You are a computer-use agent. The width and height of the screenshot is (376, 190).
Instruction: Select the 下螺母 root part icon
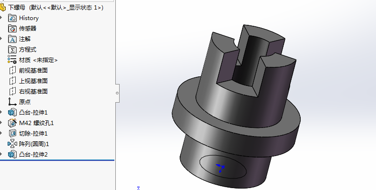click(x=3, y=8)
